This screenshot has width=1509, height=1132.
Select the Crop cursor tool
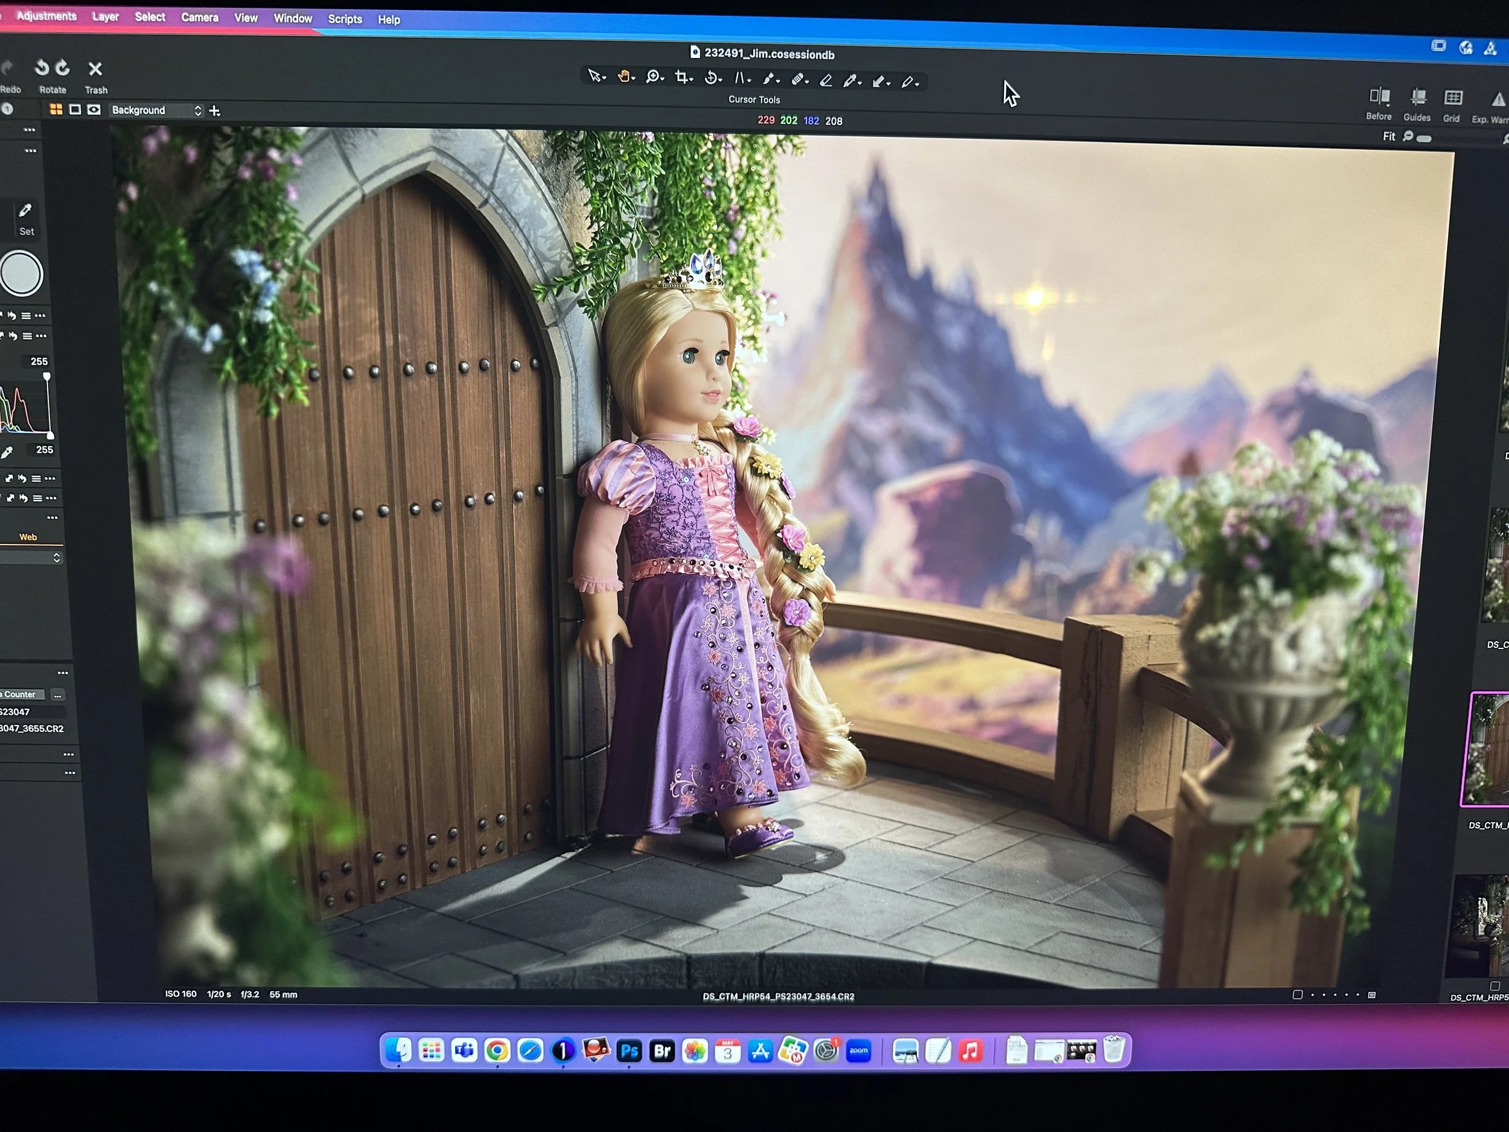point(682,78)
